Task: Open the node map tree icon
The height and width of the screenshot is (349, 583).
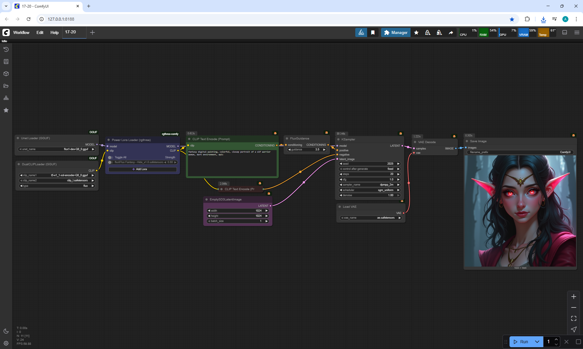Action: [x=6, y=98]
